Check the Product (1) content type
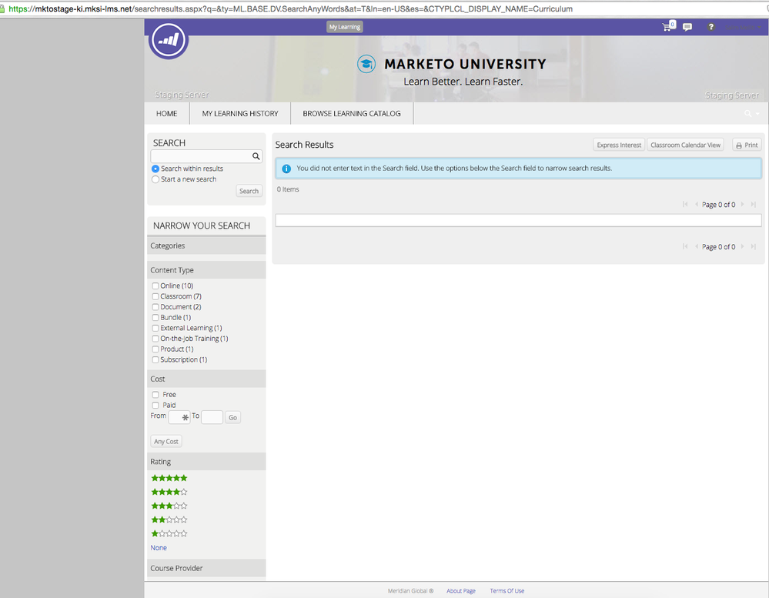The image size is (769, 598). [x=155, y=349]
